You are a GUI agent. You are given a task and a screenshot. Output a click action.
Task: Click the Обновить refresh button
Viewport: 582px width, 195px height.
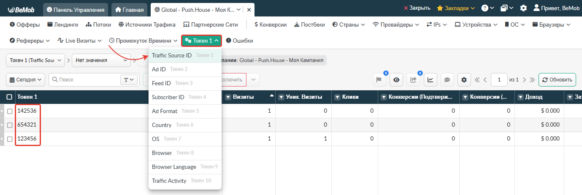click(x=557, y=79)
